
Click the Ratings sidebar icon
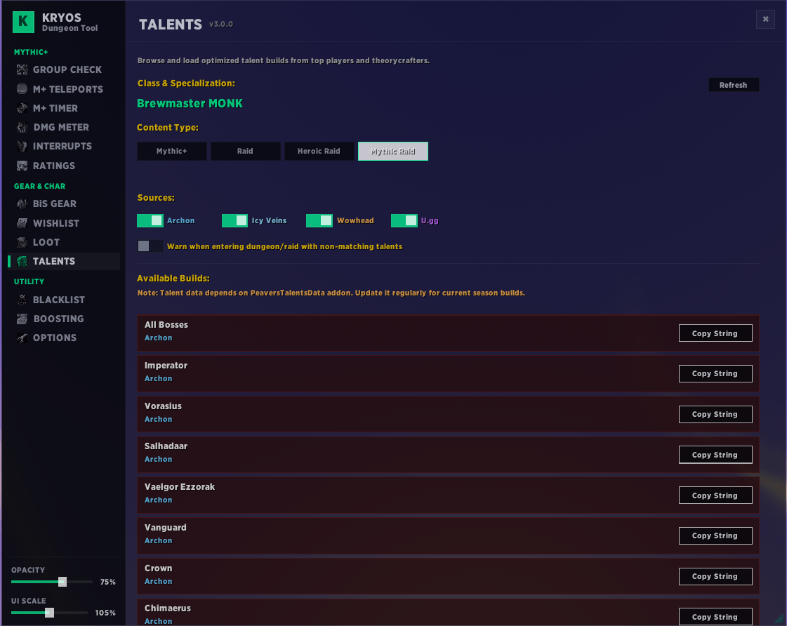(x=22, y=166)
